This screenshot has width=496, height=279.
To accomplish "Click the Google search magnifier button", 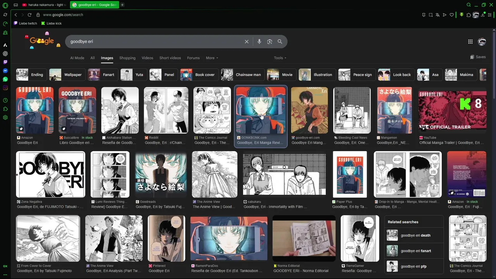I will pyautogui.click(x=280, y=41).
